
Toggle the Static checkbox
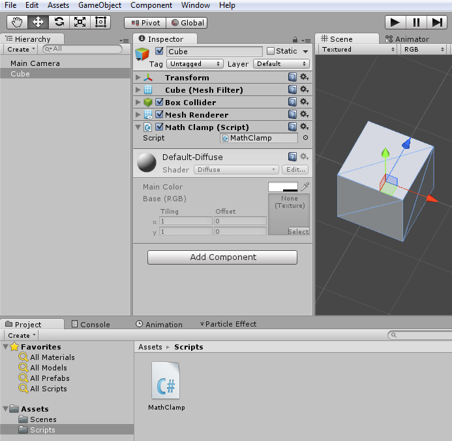(271, 51)
